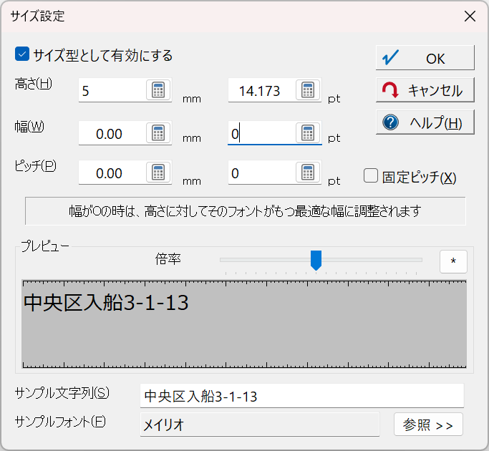Confirm settings with the OK button

click(425, 58)
